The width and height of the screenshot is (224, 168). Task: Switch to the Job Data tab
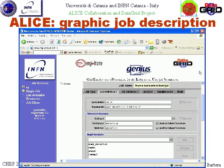click(147, 92)
